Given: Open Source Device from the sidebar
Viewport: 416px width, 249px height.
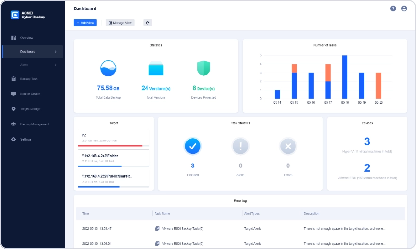Looking at the screenshot, I should [30, 94].
